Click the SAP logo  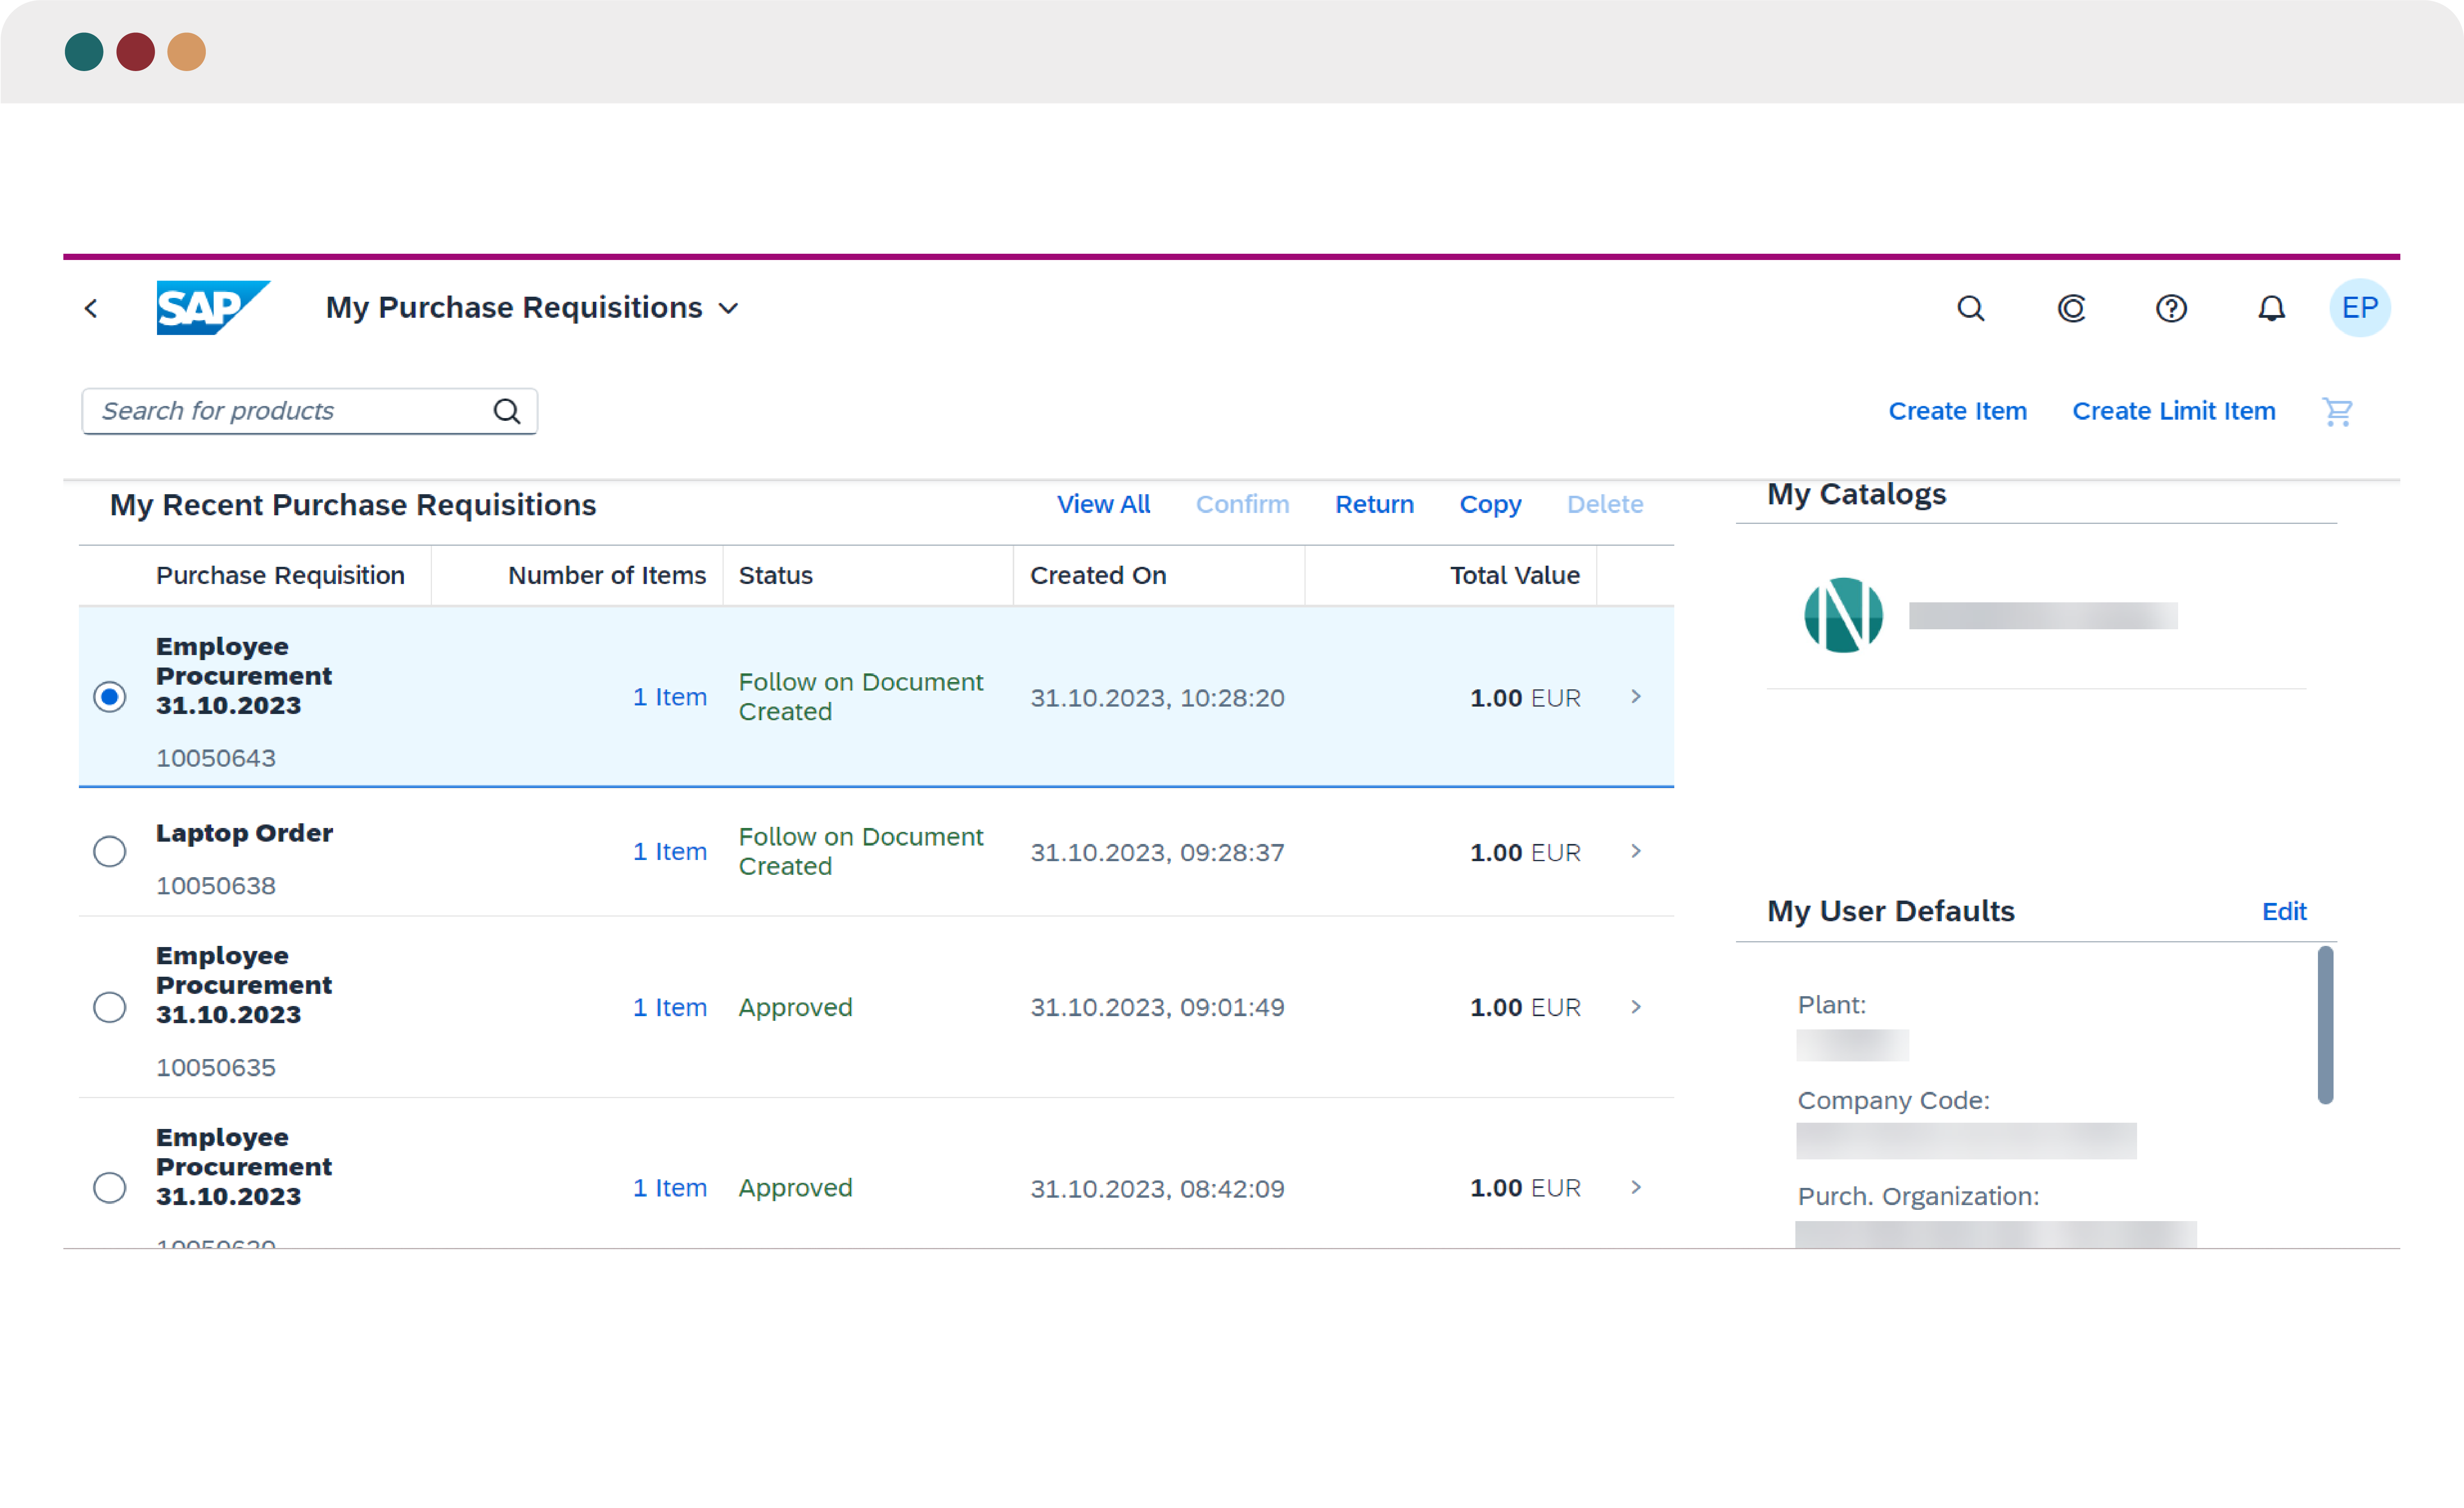213,308
